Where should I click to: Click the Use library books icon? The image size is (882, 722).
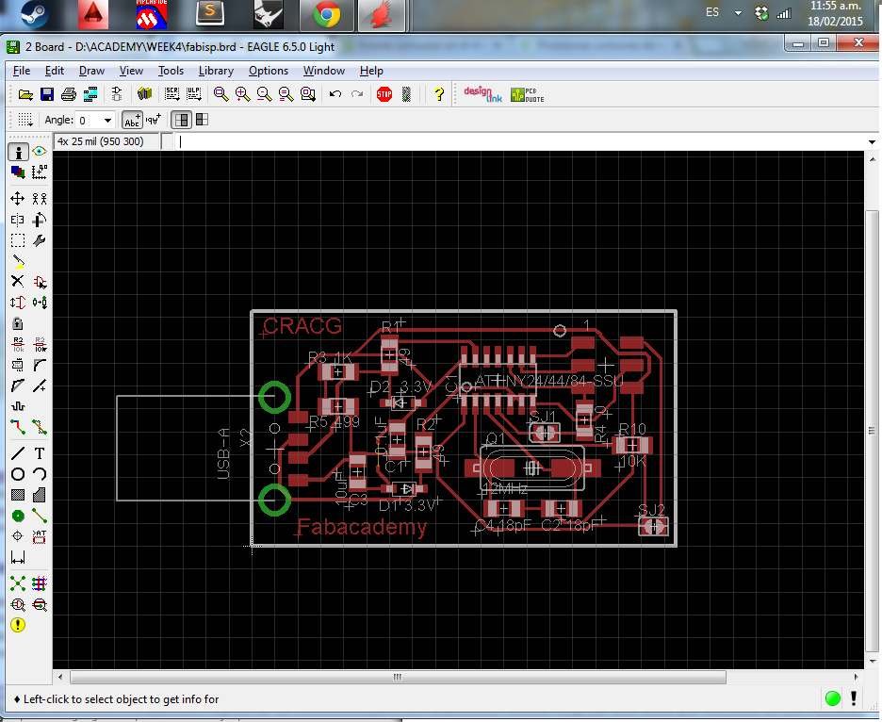pos(144,93)
